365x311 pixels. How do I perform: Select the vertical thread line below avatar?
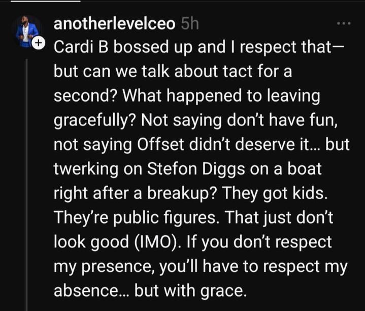[26, 185]
